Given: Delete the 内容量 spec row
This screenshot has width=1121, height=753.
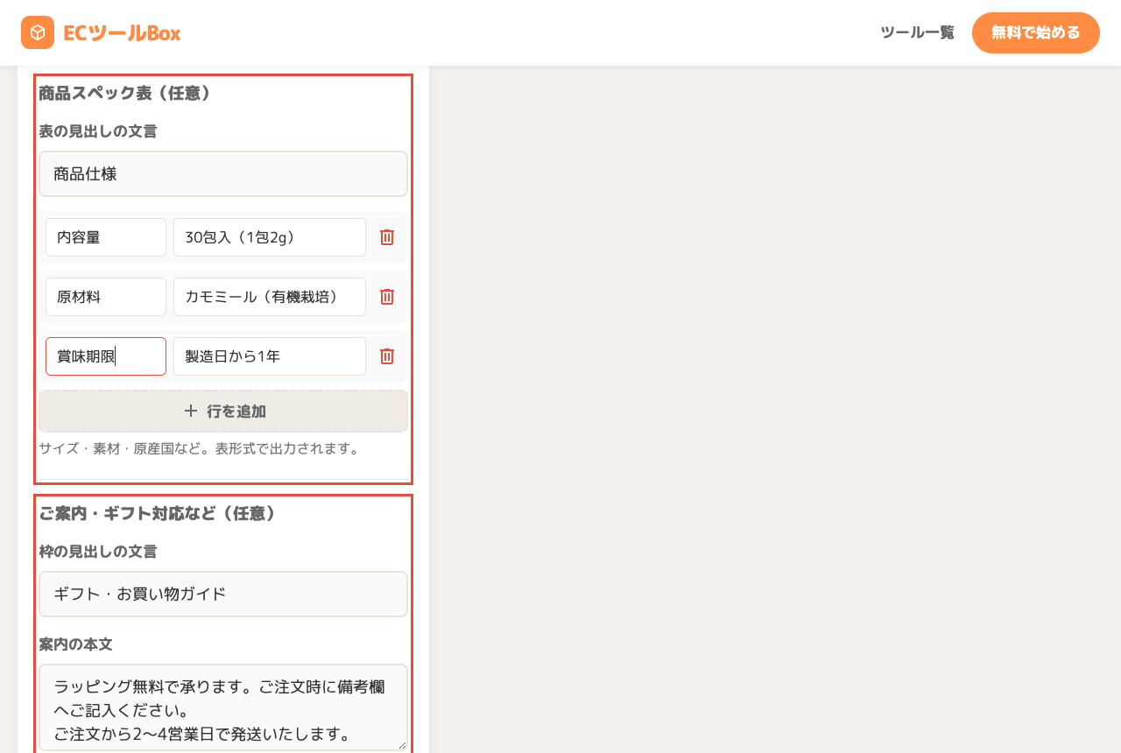Looking at the screenshot, I should tap(387, 237).
